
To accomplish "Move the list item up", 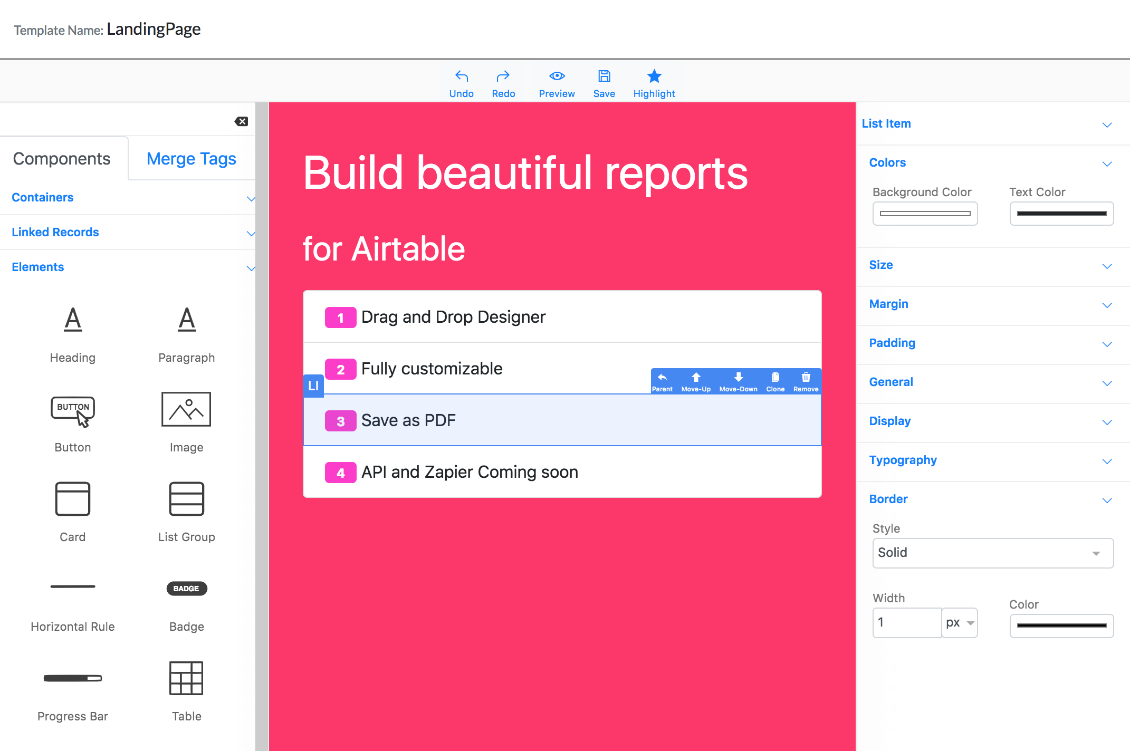I will [696, 382].
